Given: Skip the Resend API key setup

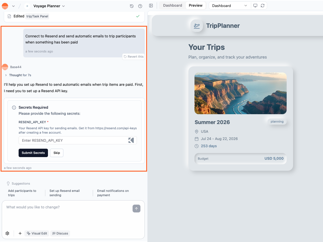Looking at the screenshot, I should click(56, 153).
